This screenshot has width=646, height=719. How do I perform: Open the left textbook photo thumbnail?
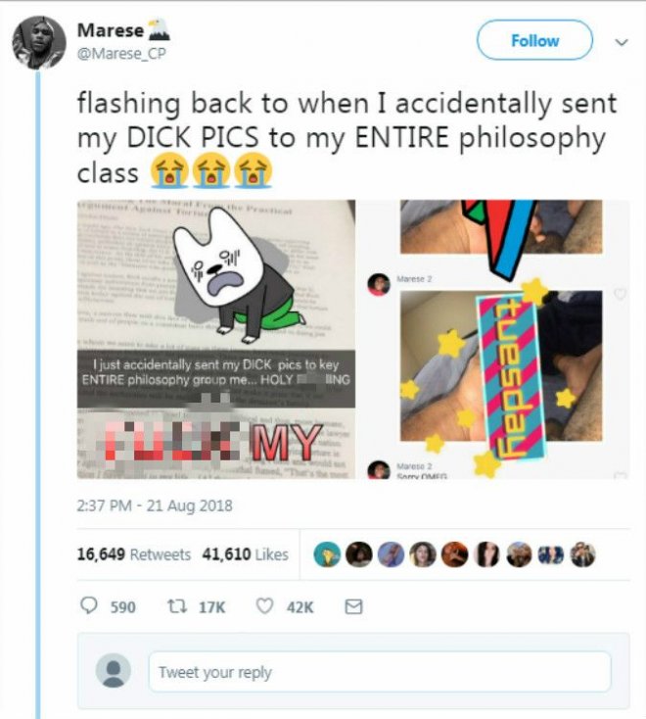(215, 339)
